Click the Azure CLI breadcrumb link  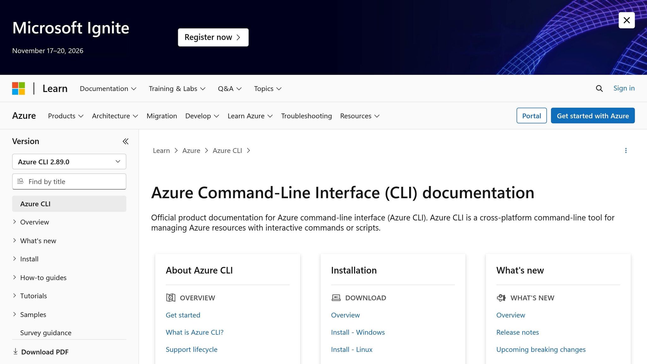tap(227, 151)
